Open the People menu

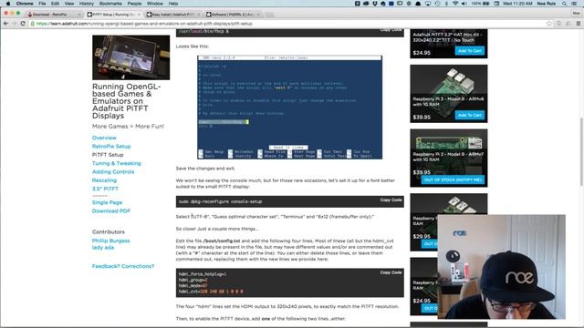pyautogui.click(x=134, y=4)
